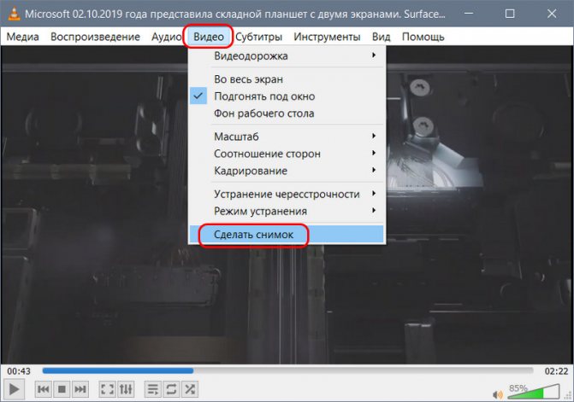Expand the Соотношение сторон submenu
This screenshot has width=574, height=402.
(x=287, y=154)
